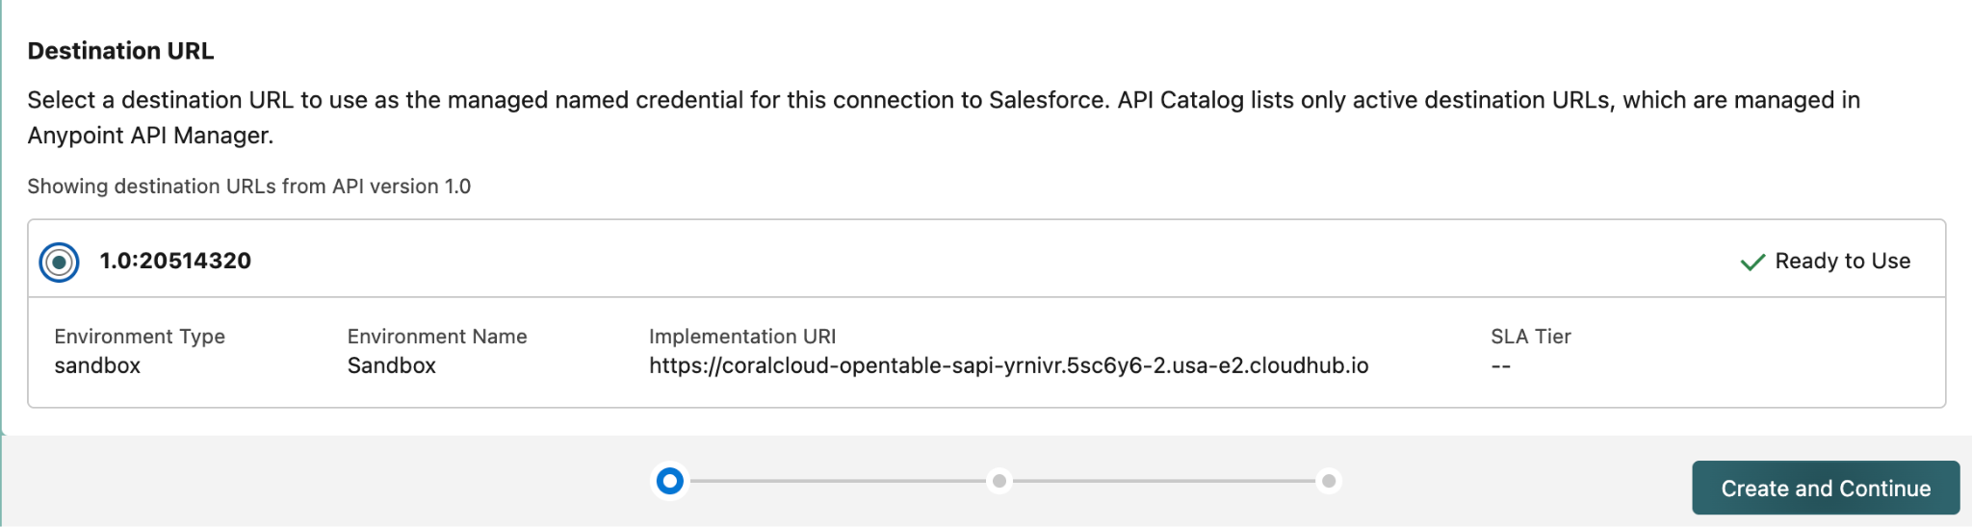The height and width of the screenshot is (527, 1972).
Task: Click the 1.0:20514320 destination label
Action: pos(175,261)
